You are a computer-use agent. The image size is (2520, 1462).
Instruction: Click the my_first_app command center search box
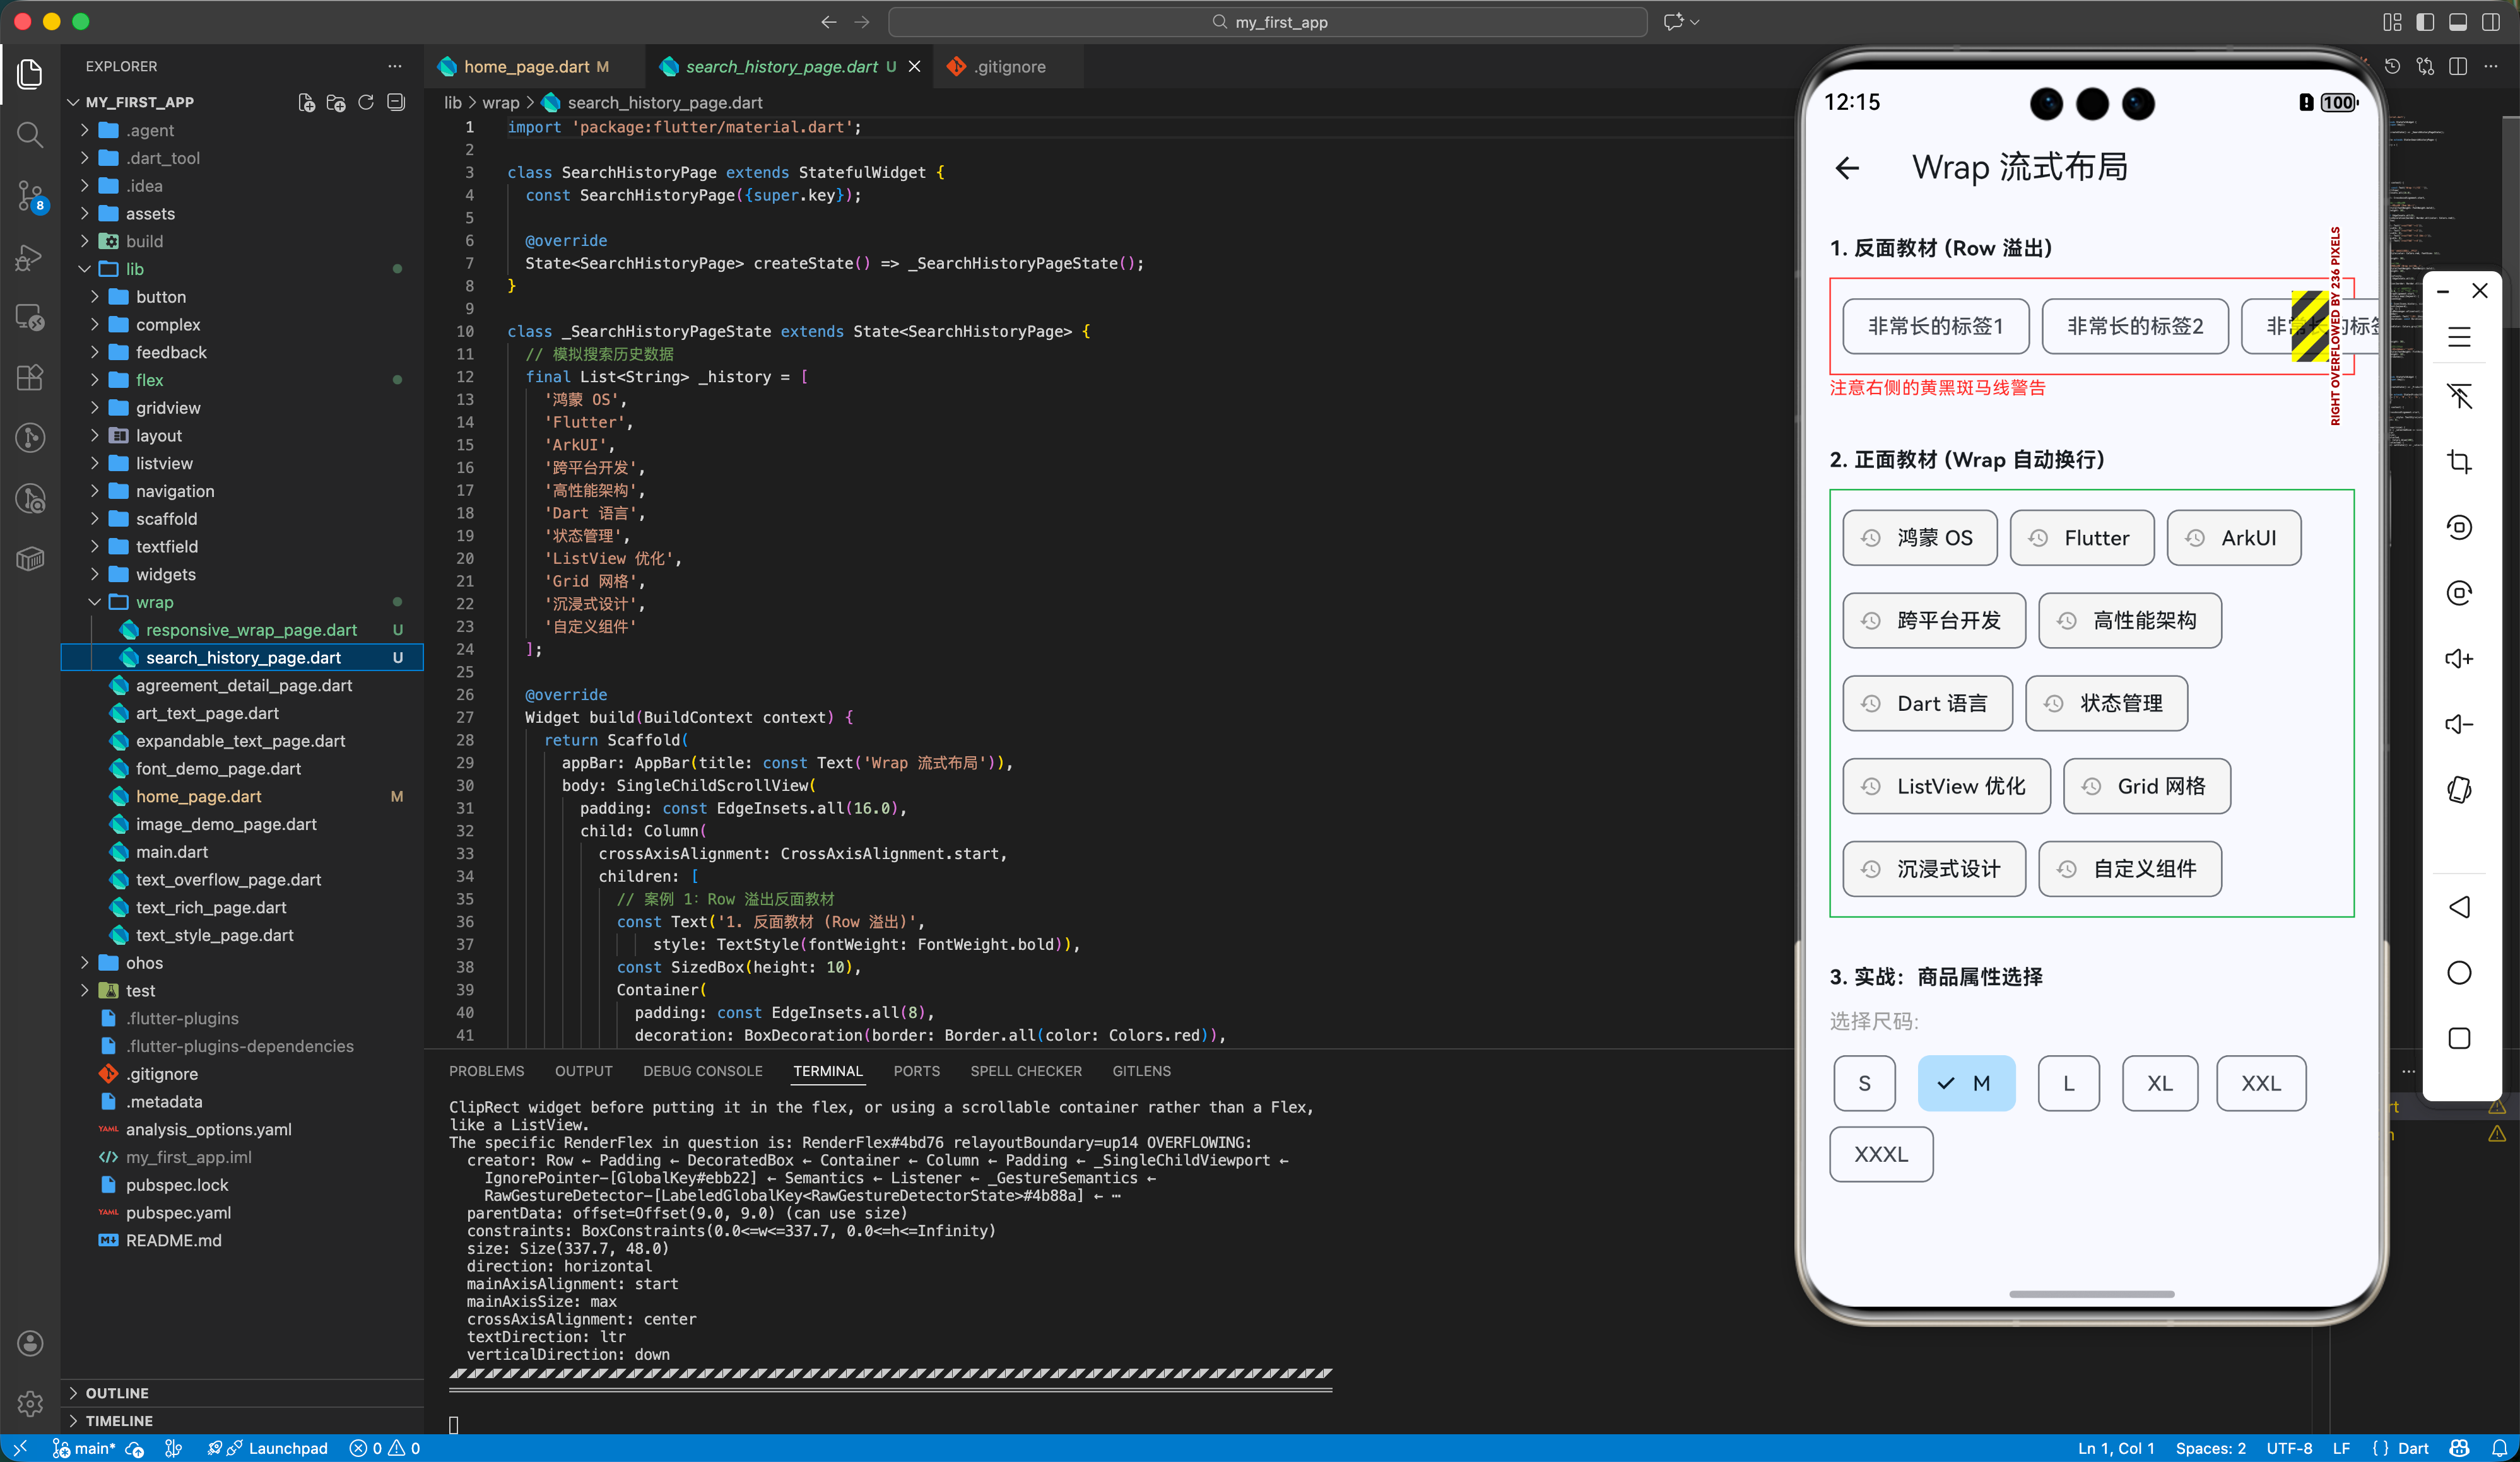(x=1267, y=22)
